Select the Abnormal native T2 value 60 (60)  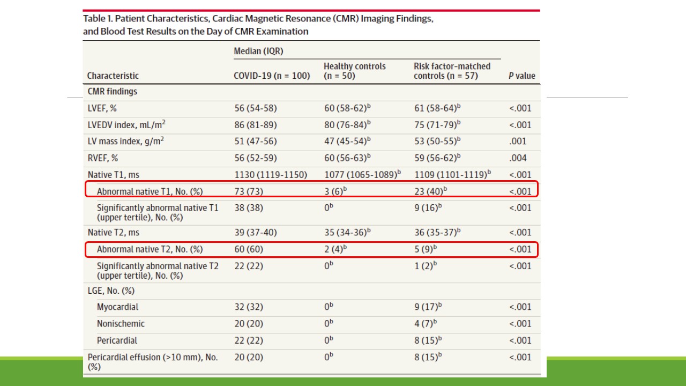pos(249,249)
